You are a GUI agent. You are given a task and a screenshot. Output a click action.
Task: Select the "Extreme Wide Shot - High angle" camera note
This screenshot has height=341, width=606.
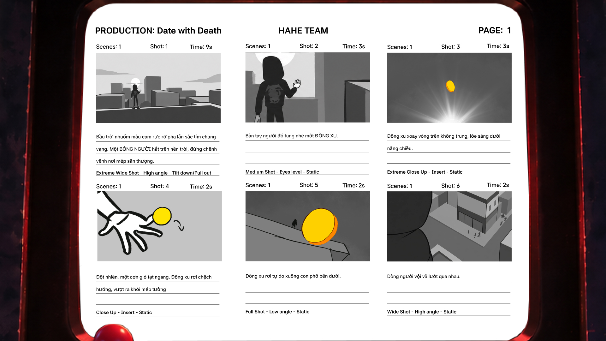(154, 173)
